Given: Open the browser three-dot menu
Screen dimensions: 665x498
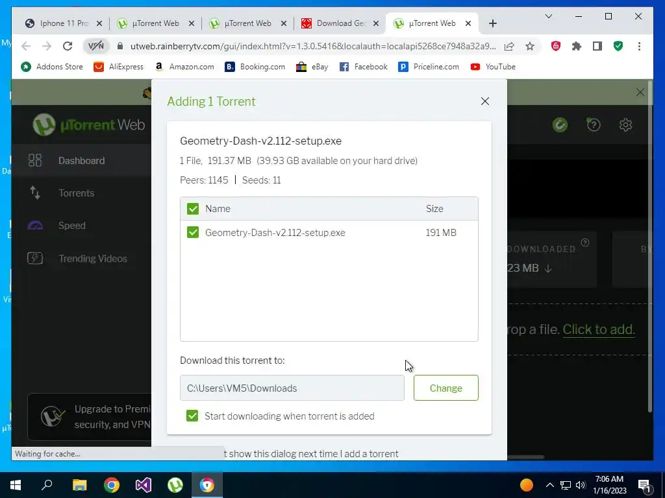Looking at the screenshot, I should point(639,46).
